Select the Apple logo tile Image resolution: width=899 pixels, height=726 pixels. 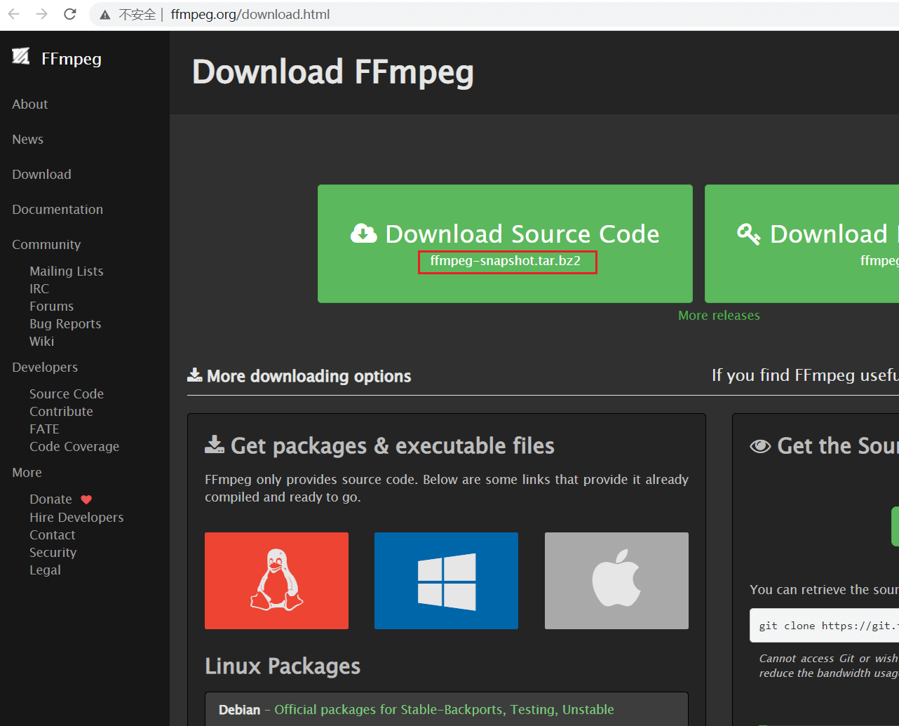click(x=616, y=581)
